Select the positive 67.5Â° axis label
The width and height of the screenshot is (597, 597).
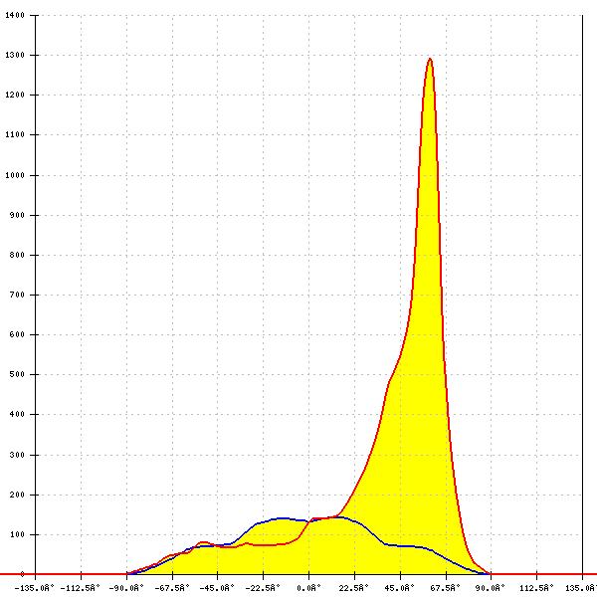click(446, 588)
